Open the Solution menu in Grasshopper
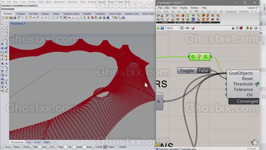Screen dimensions: 266x150 pyautogui.click(x=194, y=8)
